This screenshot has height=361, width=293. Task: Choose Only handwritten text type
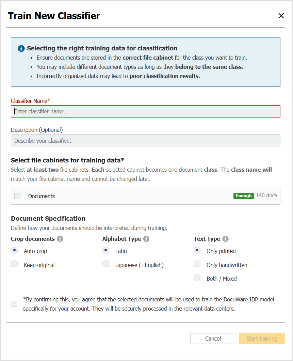(197, 265)
